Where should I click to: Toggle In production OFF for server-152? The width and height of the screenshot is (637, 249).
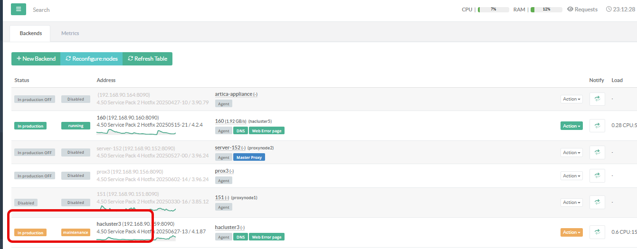tap(35, 153)
